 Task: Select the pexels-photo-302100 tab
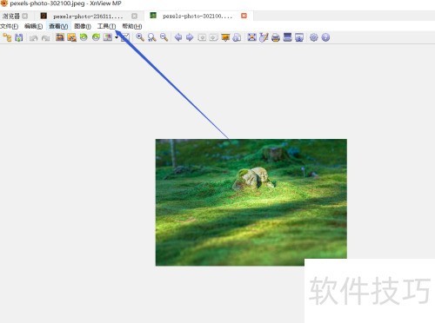(x=197, y=16)
